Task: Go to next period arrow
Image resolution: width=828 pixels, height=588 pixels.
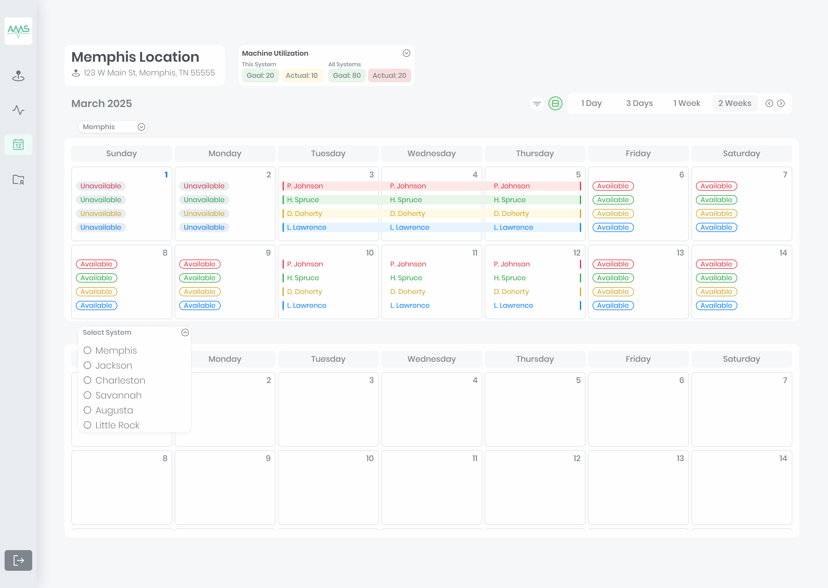Action: (x=781, y=104)
